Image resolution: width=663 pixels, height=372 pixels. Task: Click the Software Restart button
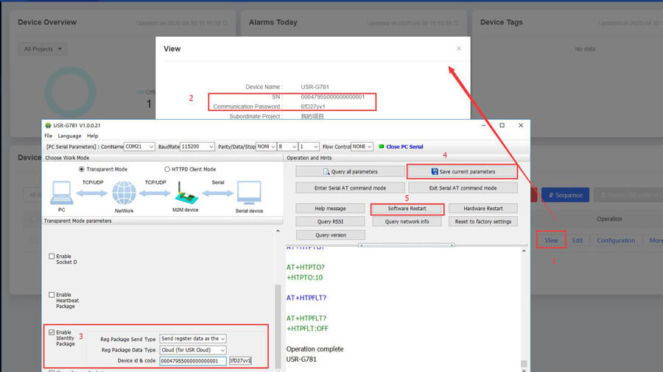point(407,209)
